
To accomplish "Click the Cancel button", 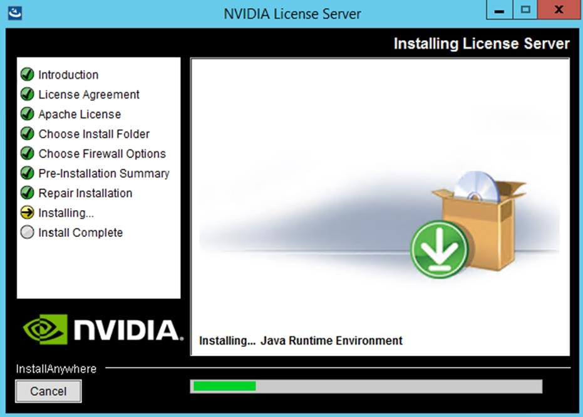I will [x=48, y=391].
